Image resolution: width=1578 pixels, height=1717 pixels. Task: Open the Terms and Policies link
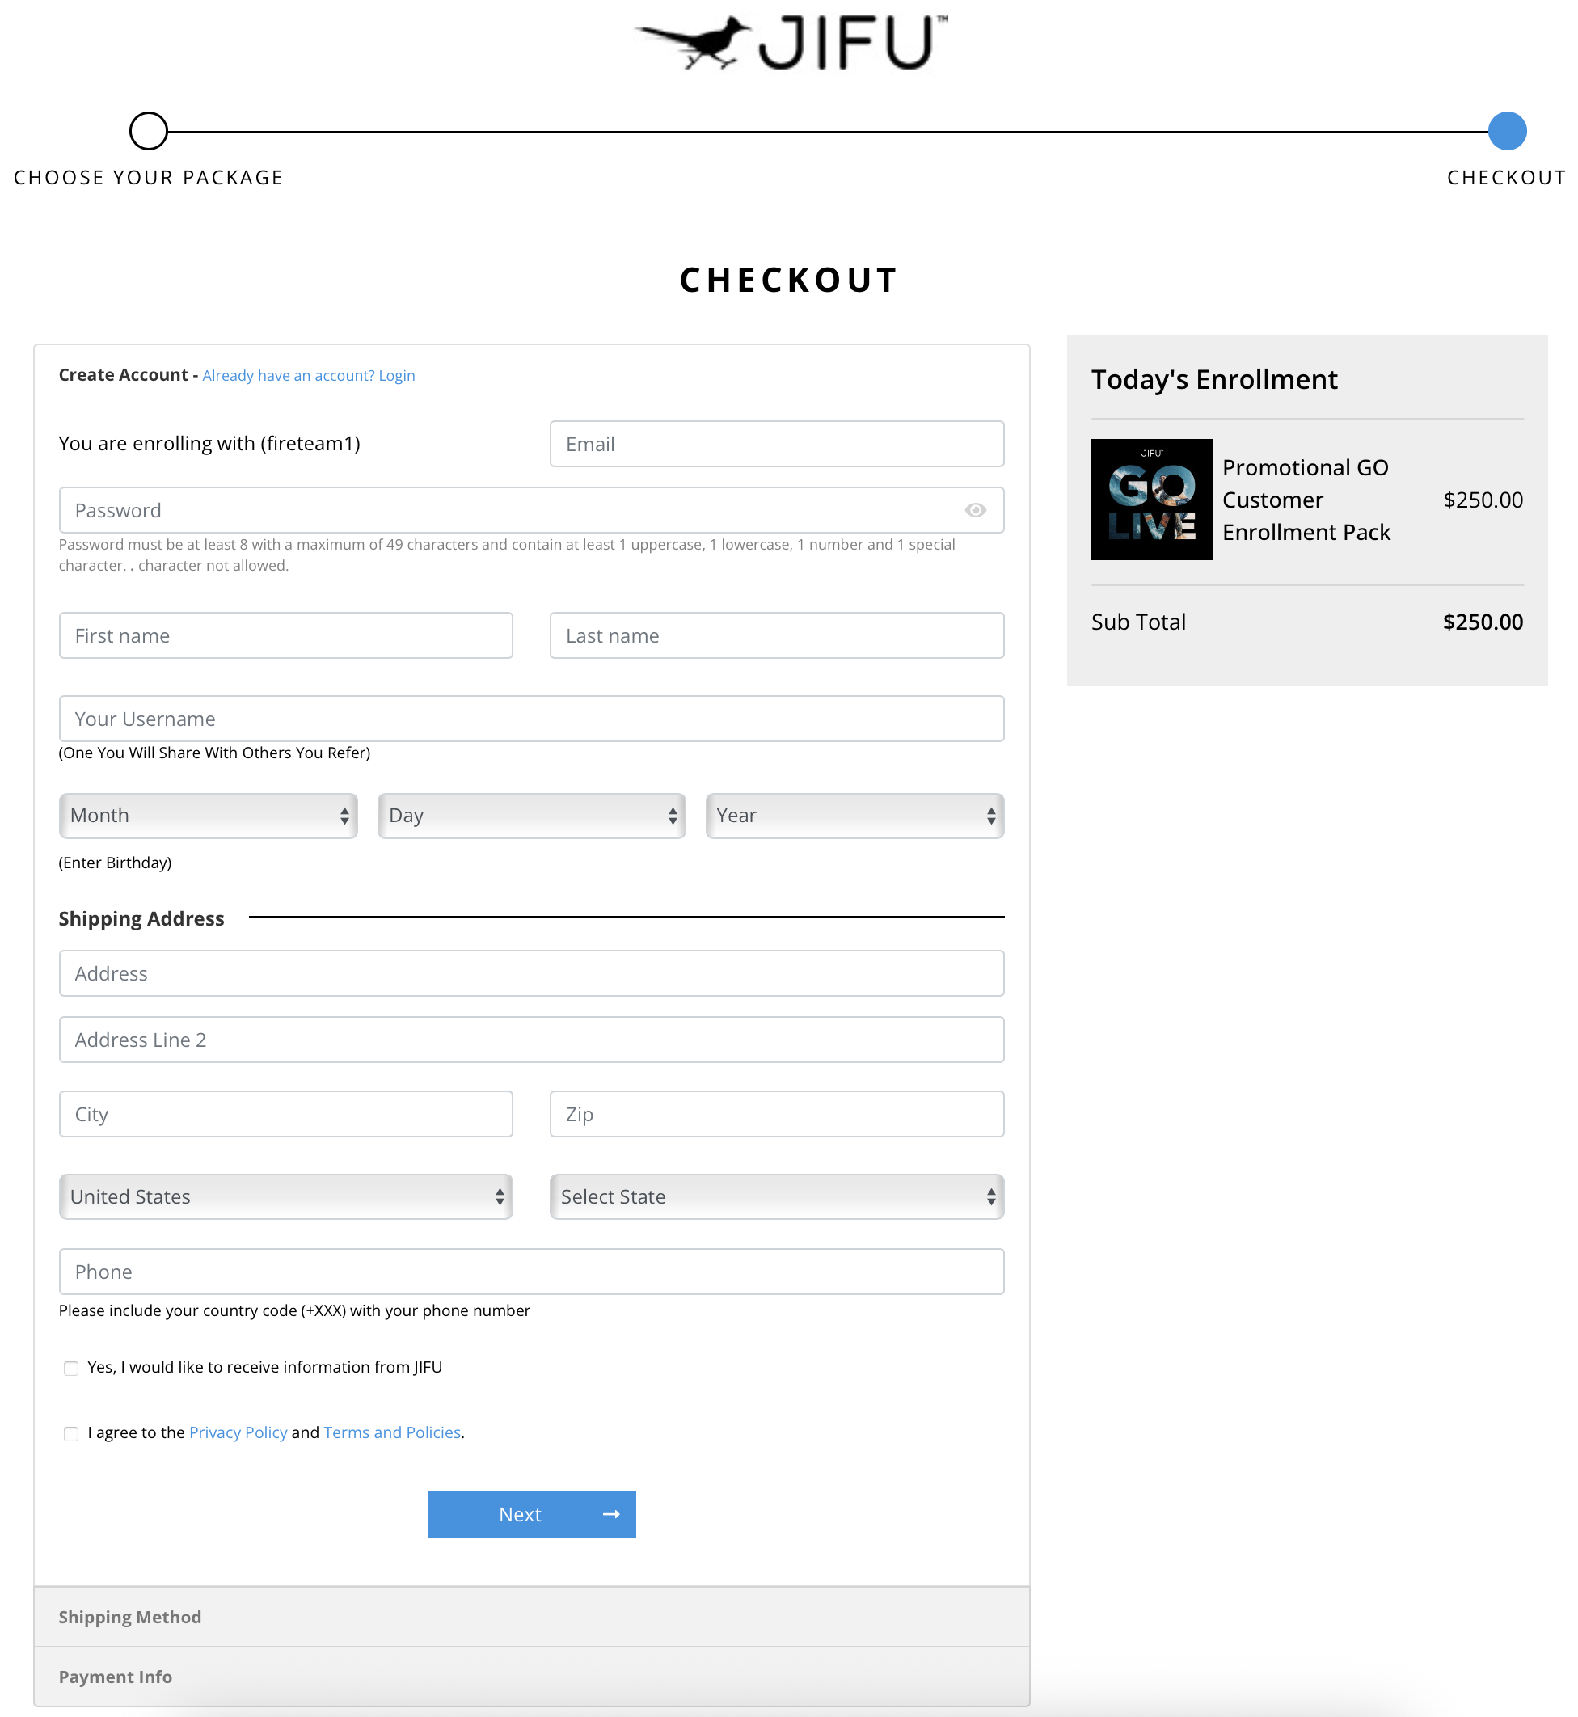(392, 1432)
